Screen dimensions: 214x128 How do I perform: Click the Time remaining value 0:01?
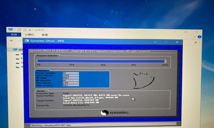71,85
